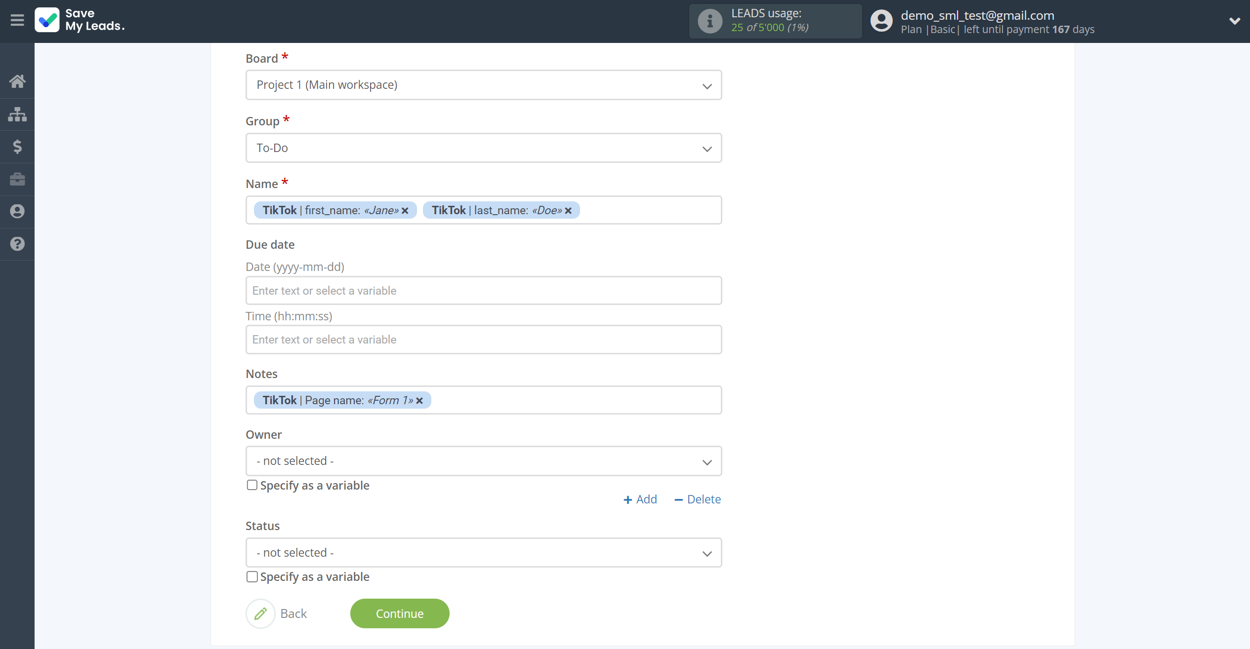Click the demo_sml_test@gmail.com account text

[977, 15]
